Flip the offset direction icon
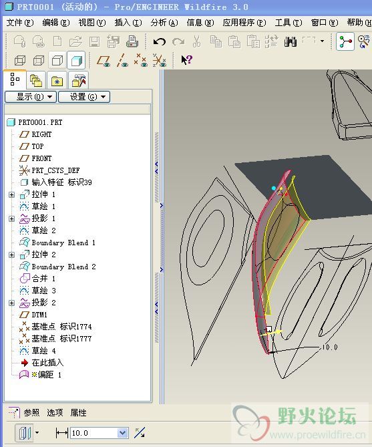 (140, 433)
